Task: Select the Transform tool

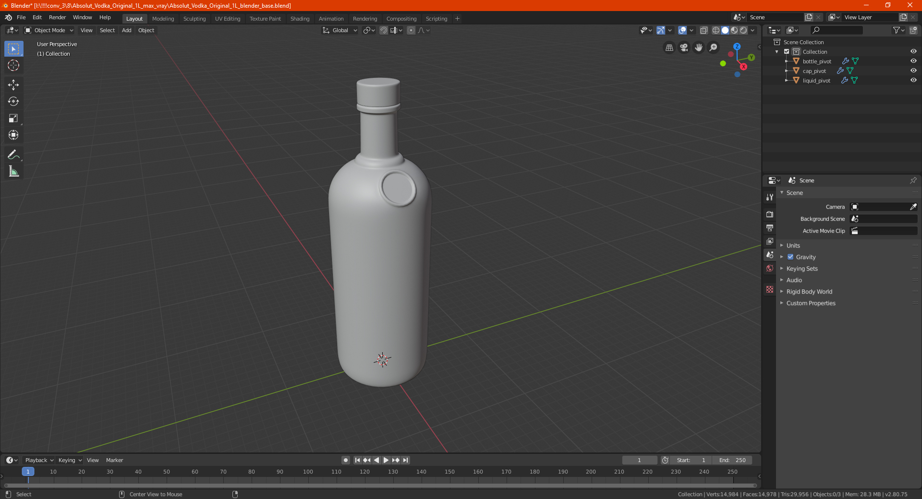Action: [13, 135]
